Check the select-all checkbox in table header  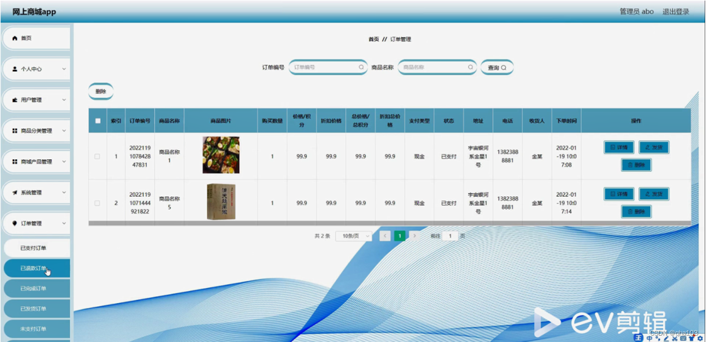click(97, 120)
